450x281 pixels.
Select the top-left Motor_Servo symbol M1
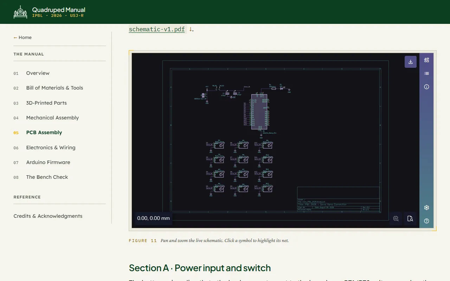(x=219, y=145)
